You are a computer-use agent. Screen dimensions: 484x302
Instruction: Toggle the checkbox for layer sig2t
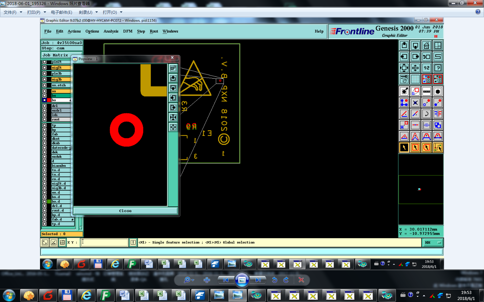[x=44, y=67]
